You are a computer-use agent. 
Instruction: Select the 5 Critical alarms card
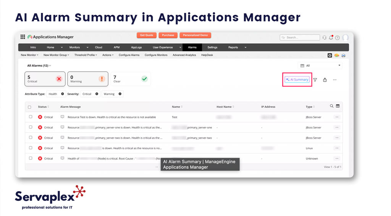[x=45, y=79]
